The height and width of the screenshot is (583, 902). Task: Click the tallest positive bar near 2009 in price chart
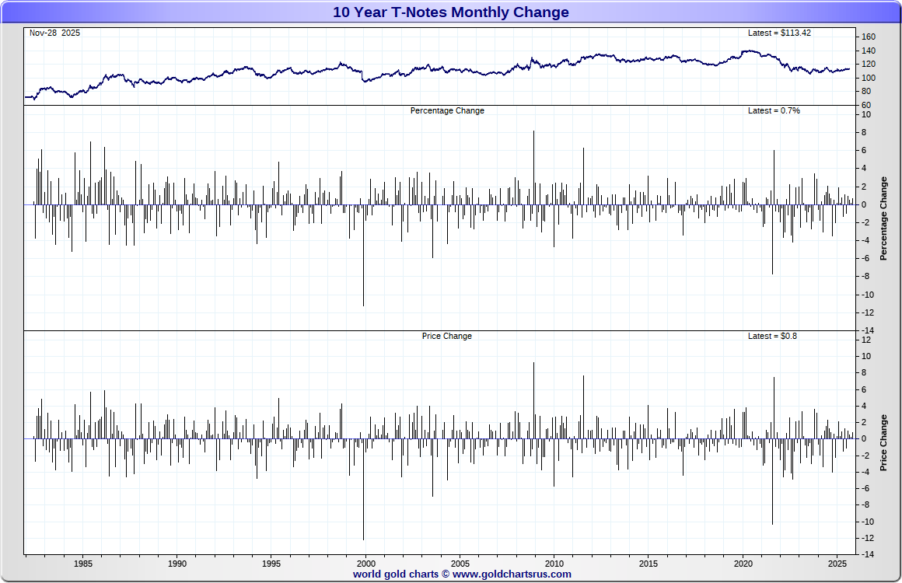534,400
